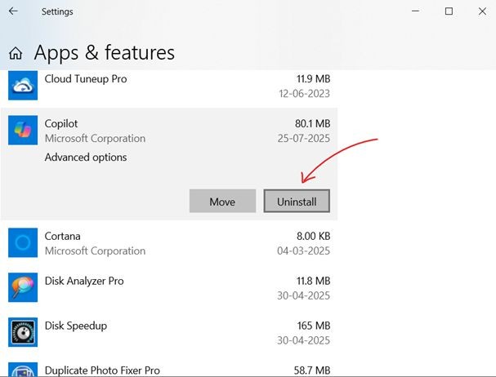Select the Disk Speedup name text
This screenshot has height=377, width=496.
pos(76,326)
